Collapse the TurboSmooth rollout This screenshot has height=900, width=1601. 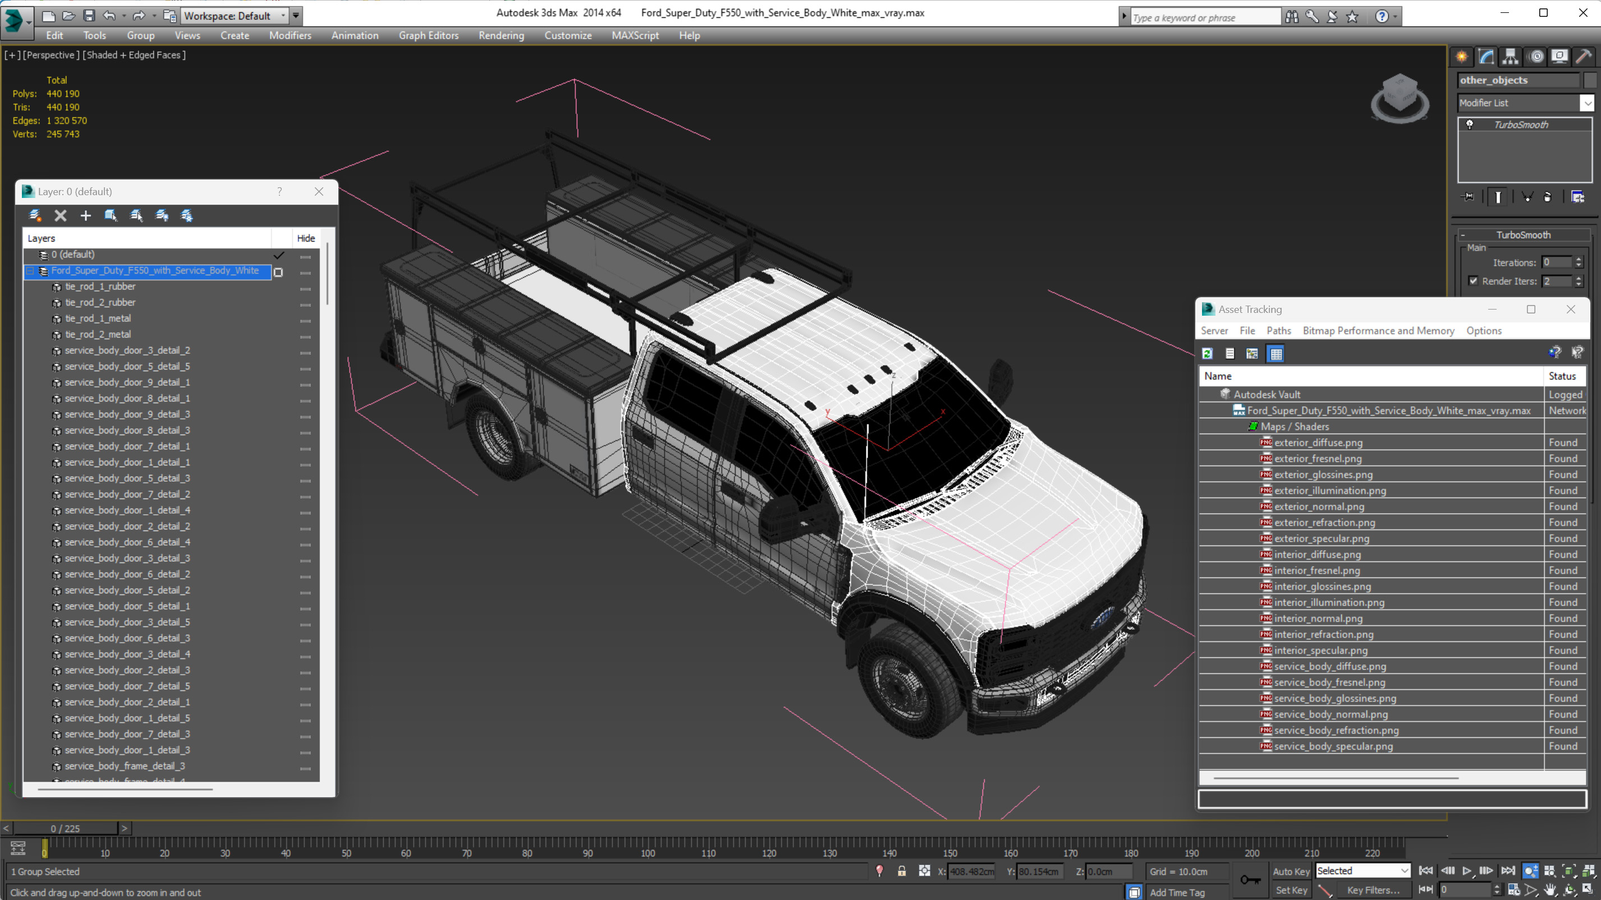1463,235
